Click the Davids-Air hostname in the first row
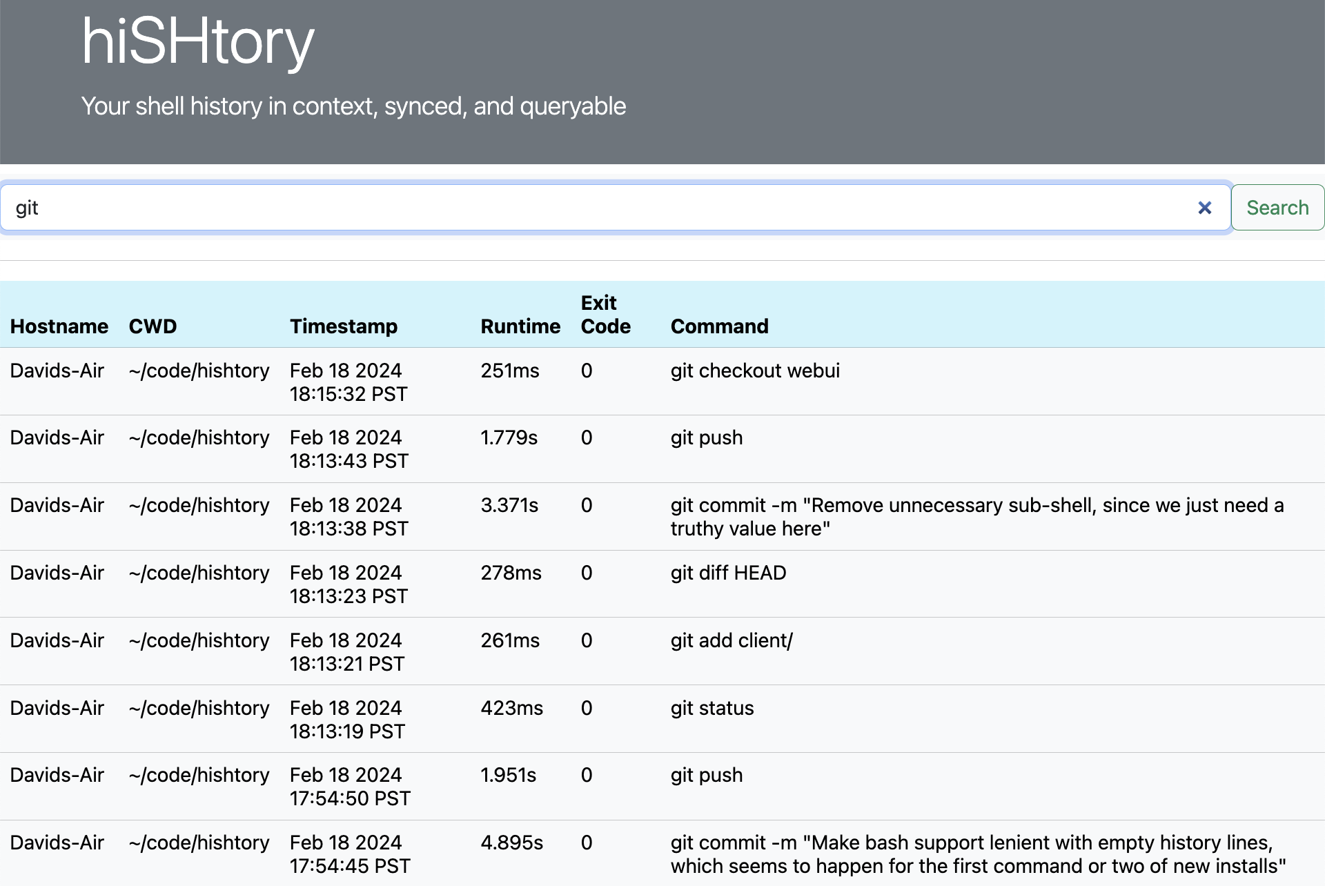Image resolution: width=1325 pixels, height=886 pixels. coord(57,371)
